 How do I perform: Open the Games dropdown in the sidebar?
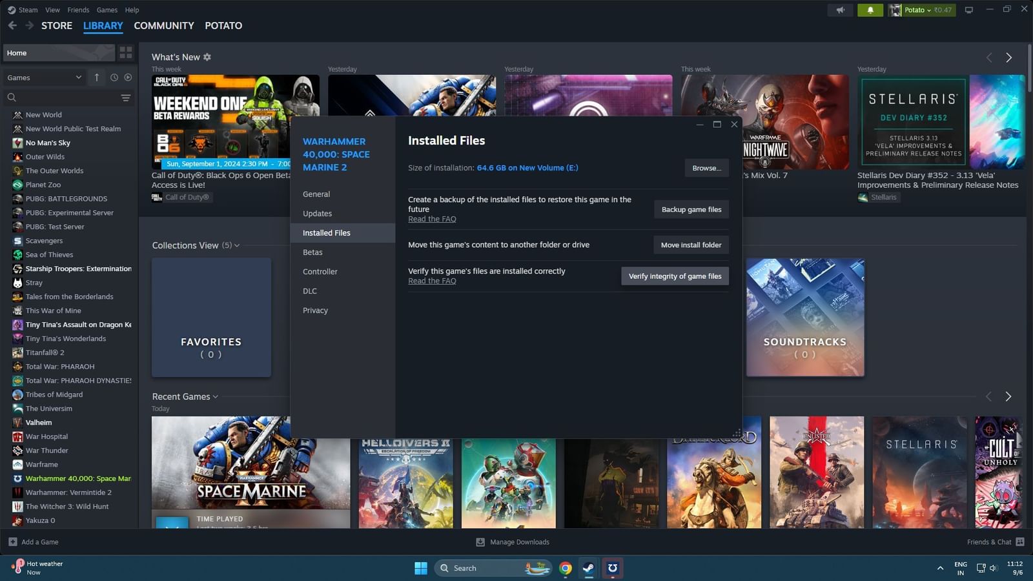click(43, 77)
